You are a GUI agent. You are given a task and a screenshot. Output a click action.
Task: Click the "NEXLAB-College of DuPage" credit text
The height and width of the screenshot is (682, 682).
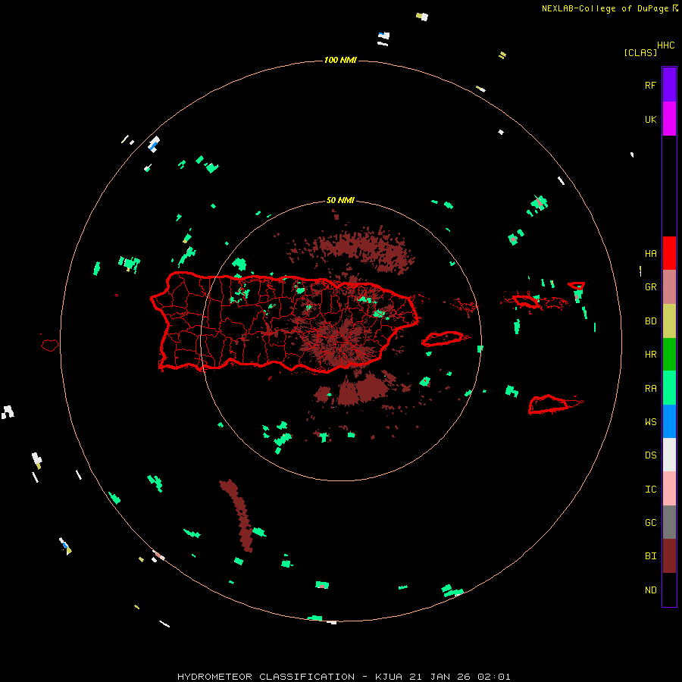pyautogui.click(x=605, y=8)
